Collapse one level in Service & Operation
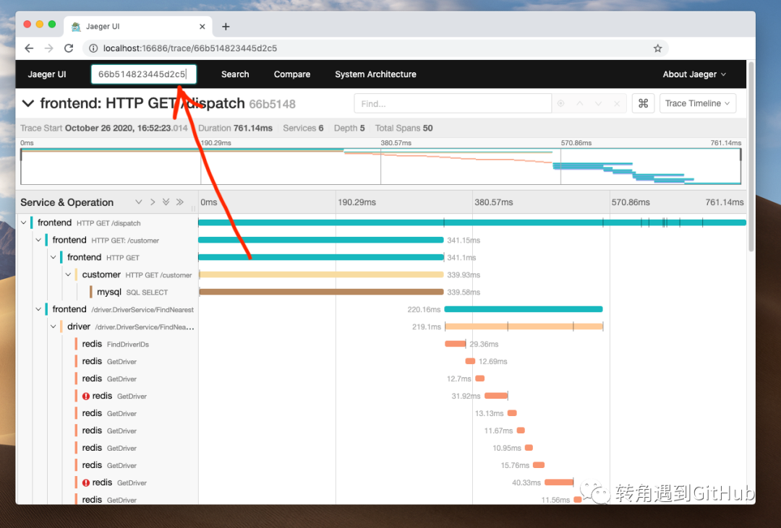The height and width of the screenshot is (528, 781). (138, 202)
